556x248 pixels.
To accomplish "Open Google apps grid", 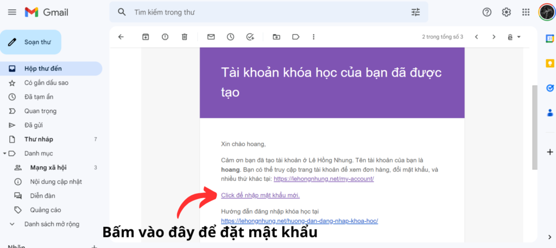I will 526,12.
